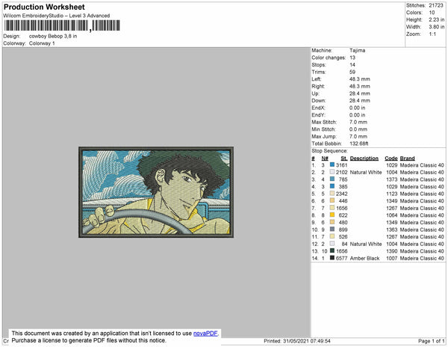Click the Max Stitch value "7.0 mm"
The image size is (448, 347).
click(x=358, y=122)
